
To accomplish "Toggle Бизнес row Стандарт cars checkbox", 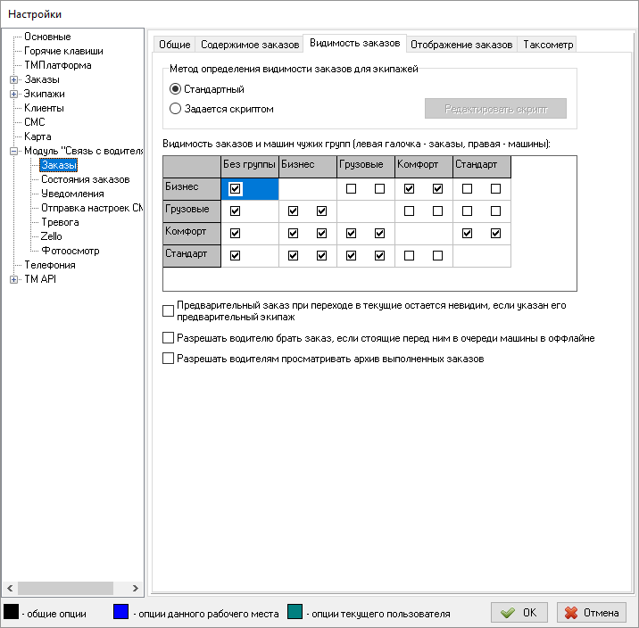I will [x=495, y=188].
